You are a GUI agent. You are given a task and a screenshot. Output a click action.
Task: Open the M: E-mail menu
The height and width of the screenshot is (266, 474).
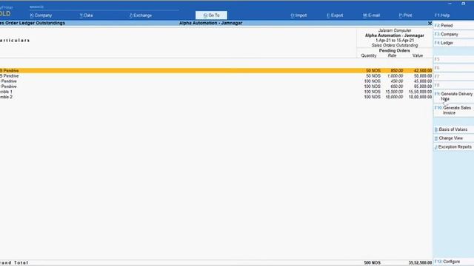coord(372,16)
